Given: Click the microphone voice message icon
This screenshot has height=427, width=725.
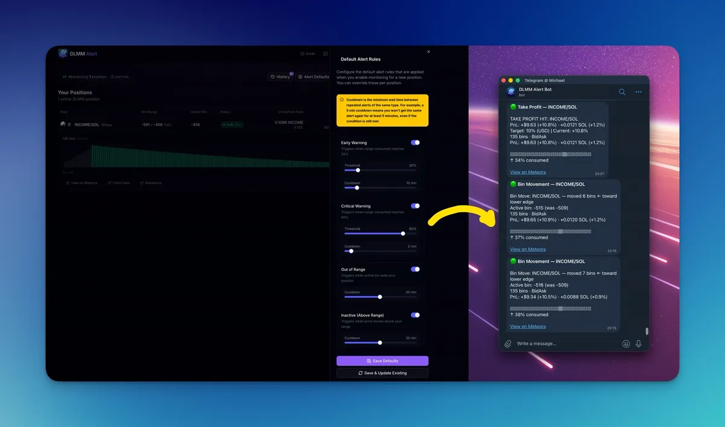Looking at the screenshot, I should 639,343.
